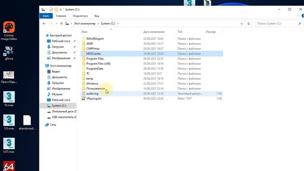304x171 pixels.
Task: Click System (C:) in the address path
Action: tap(108, 23)
